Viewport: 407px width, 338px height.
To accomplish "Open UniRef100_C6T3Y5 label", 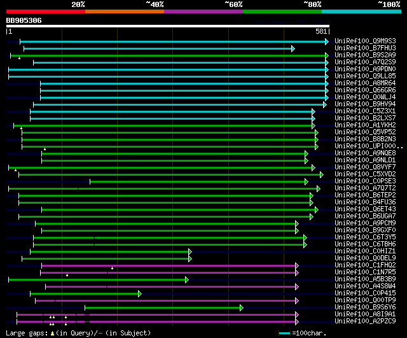I will point(365,237).
